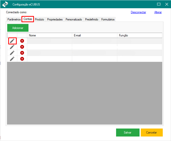Delete the second account with red X
The height and width of the screenshot is (141, 171).
click(22, 47)
